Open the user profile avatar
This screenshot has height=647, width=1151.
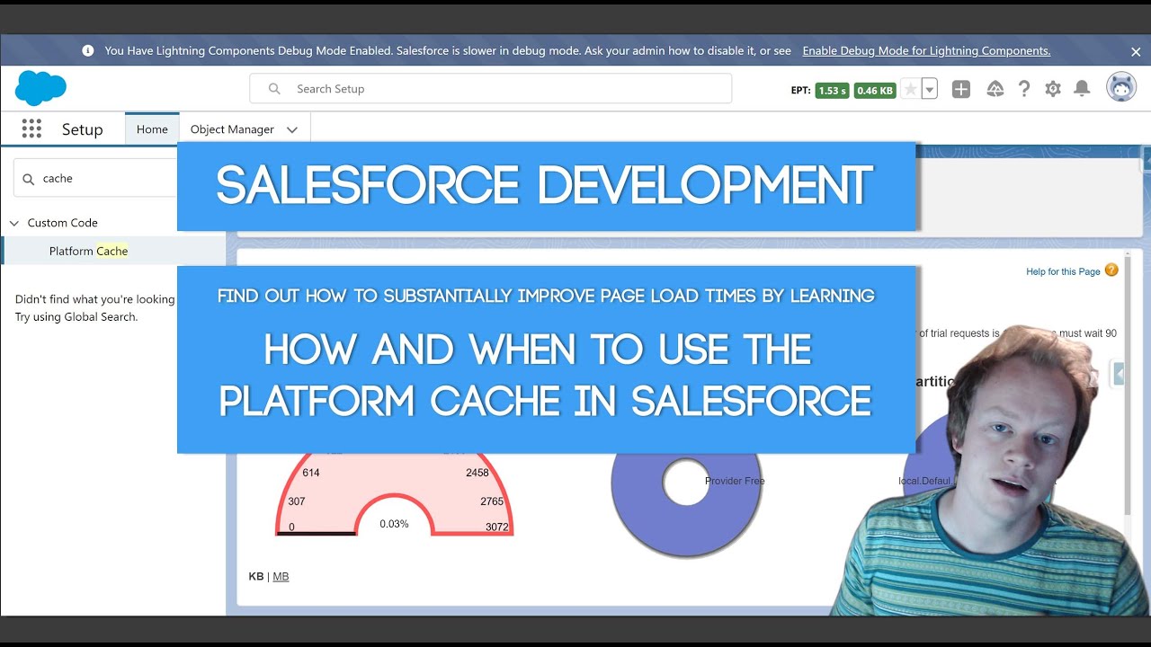(1121, 88)
